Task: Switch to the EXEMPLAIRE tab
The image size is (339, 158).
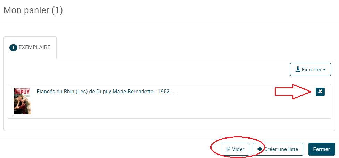Action: (x=30, y=47)
